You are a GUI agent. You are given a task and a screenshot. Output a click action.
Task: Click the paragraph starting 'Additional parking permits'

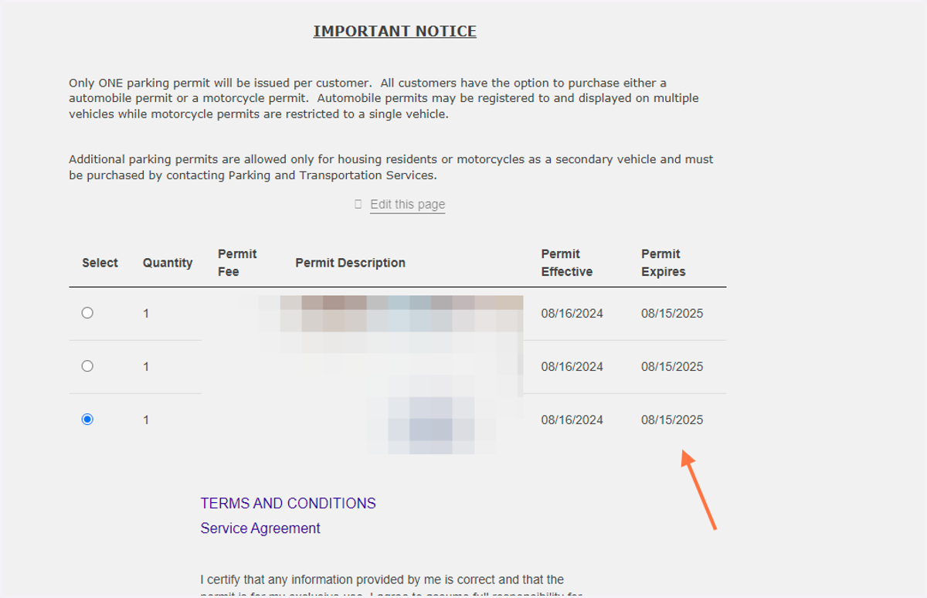(x=391, y=167)
